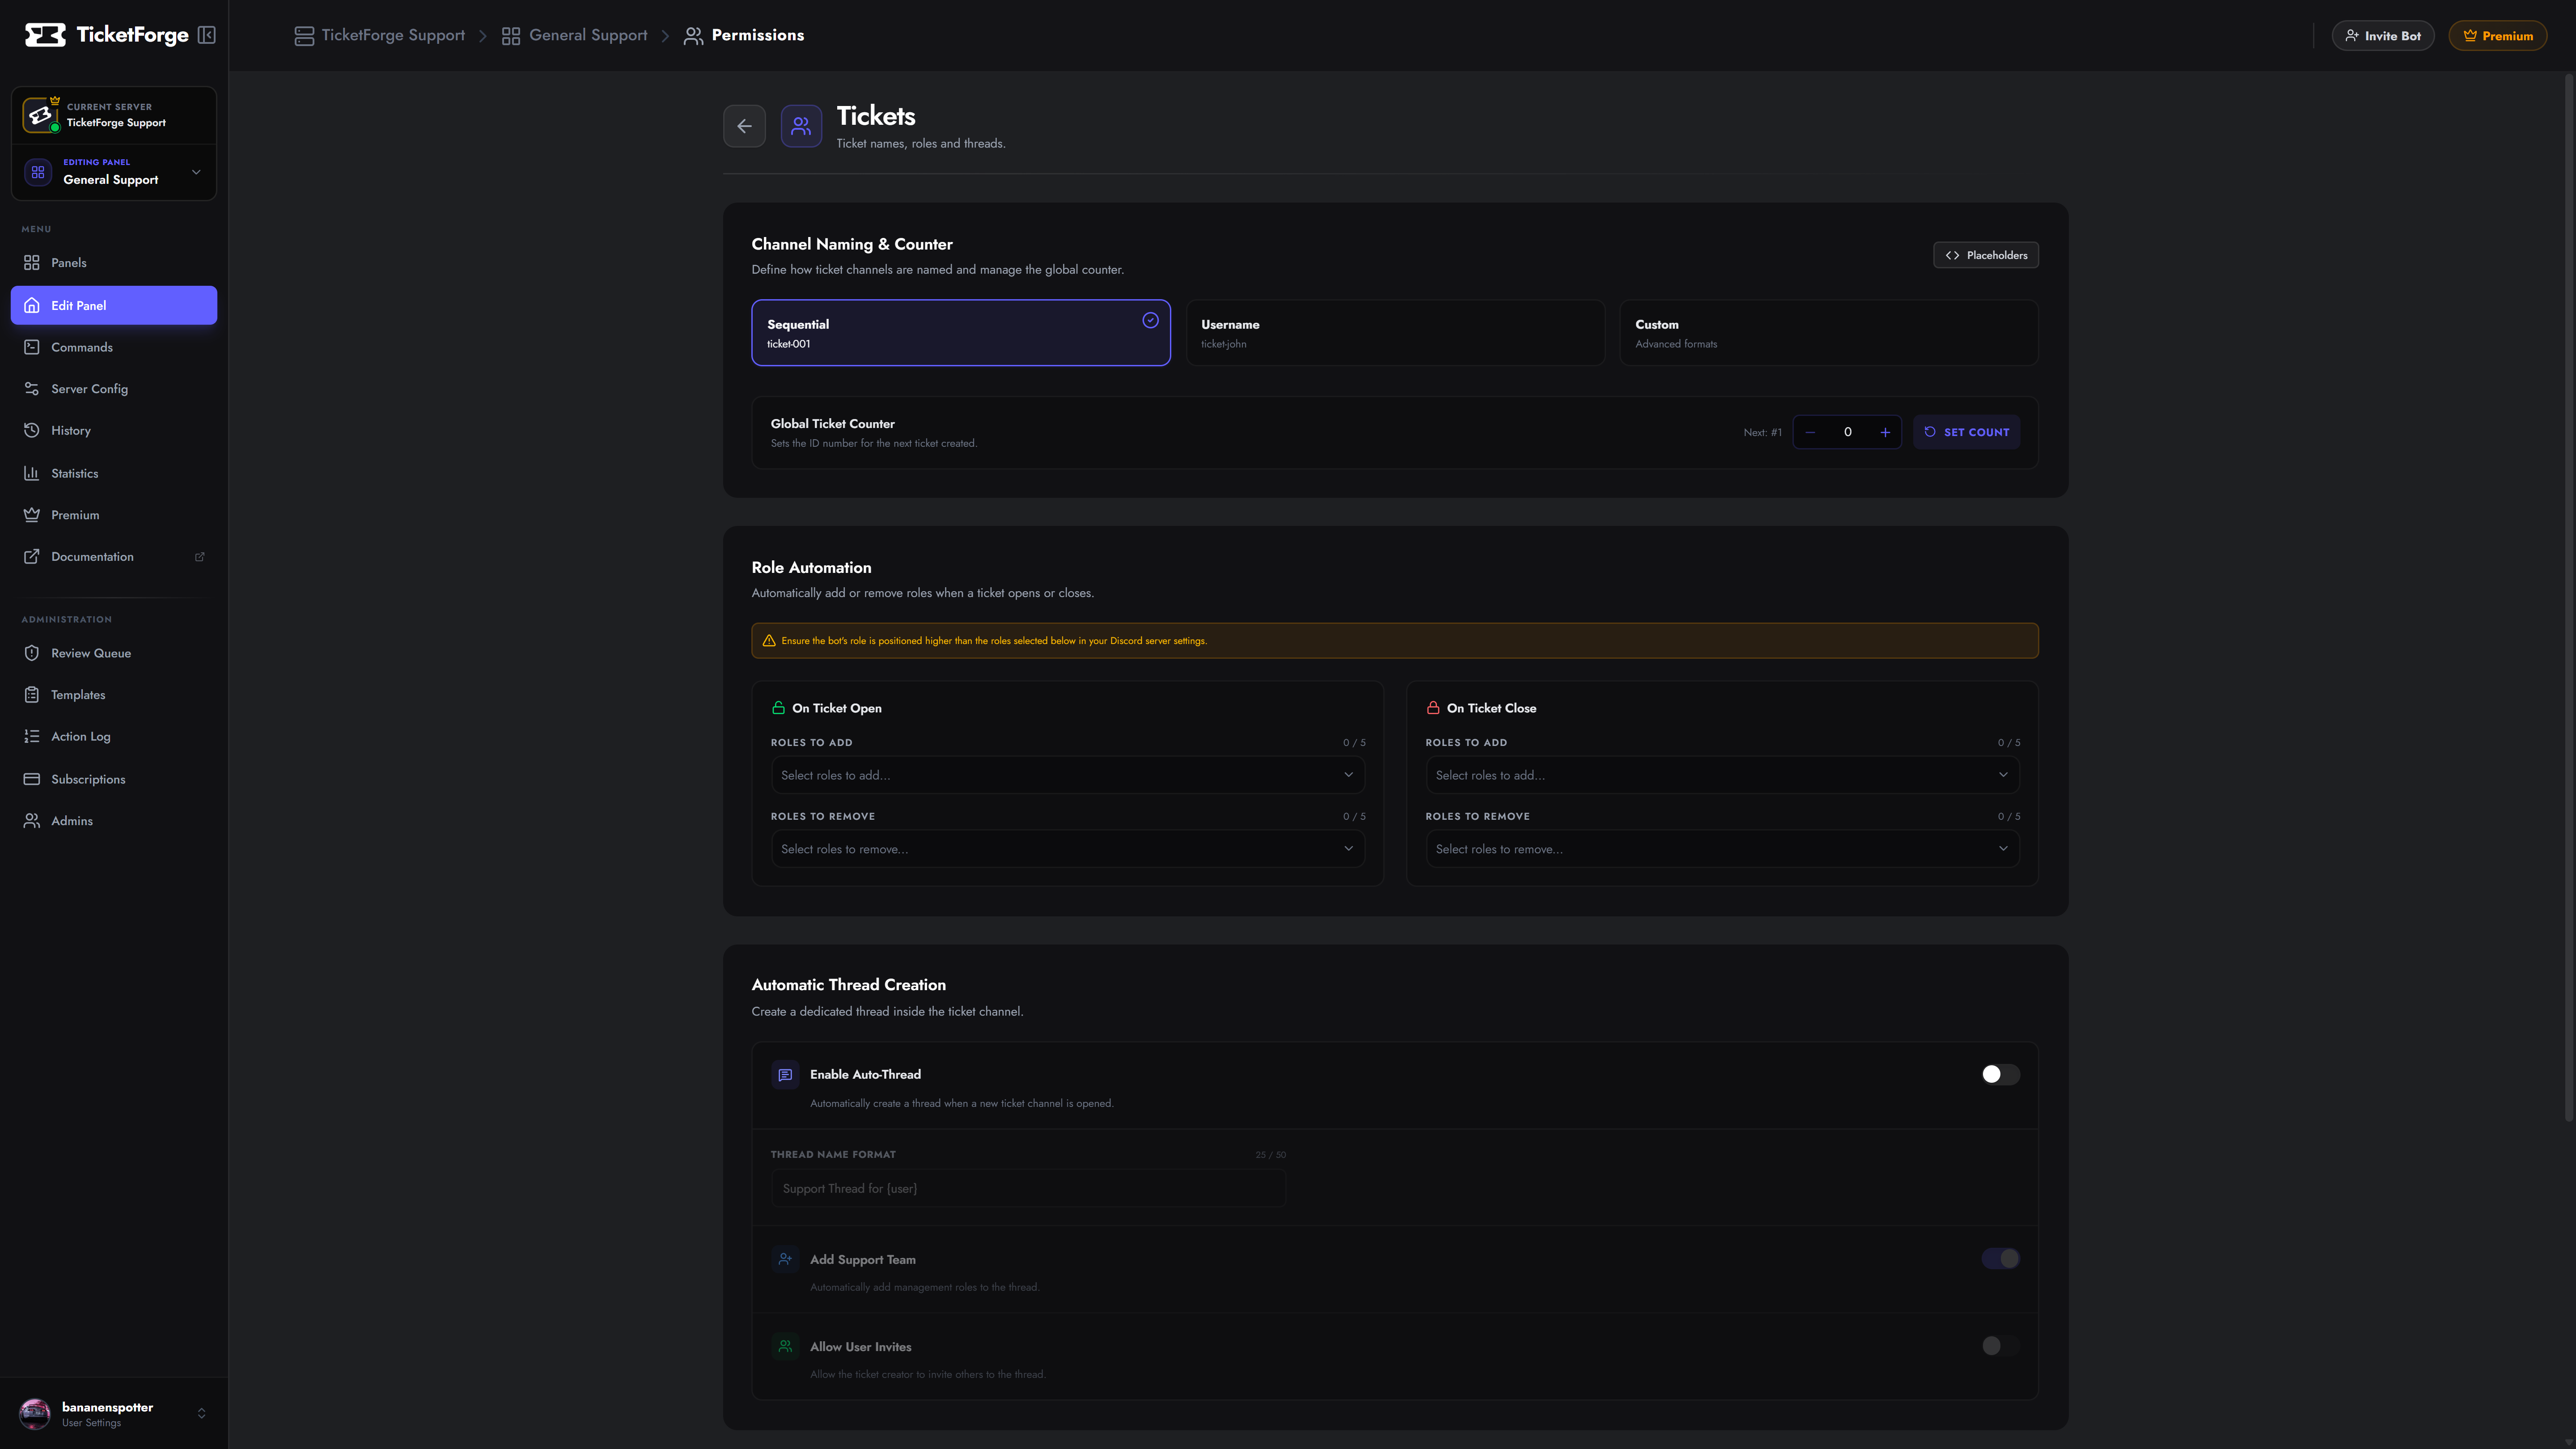
Task: Click the Subscriptions card icon
Action: [32, 779]
